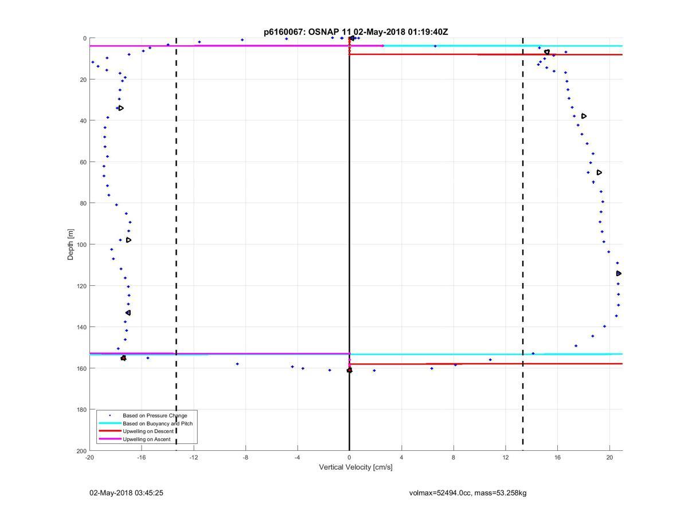688x507 pixels.
Task: Click the magenta line swatch in legend
Action: [110, 439]
